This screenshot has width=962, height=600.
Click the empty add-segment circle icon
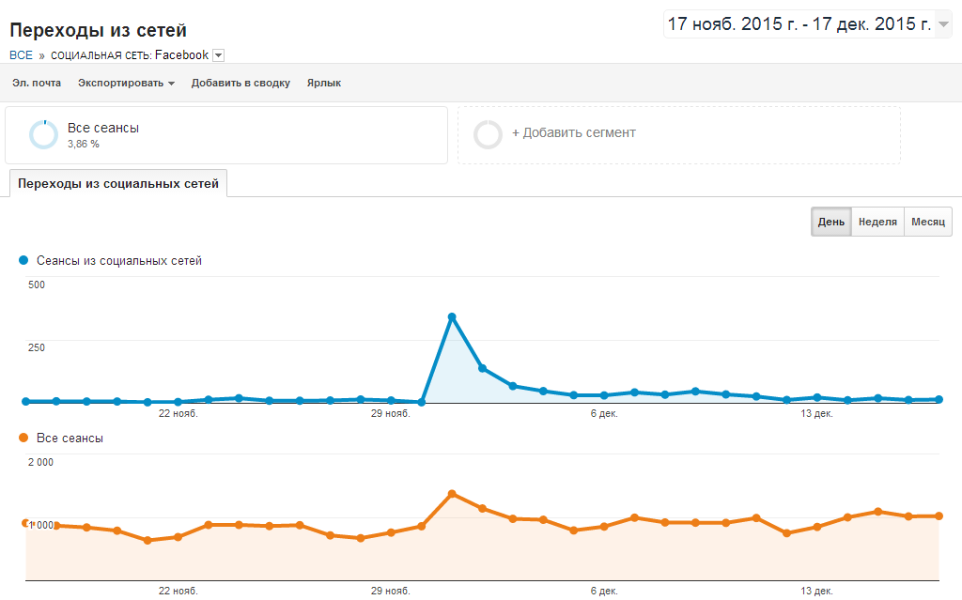point(488,134)
